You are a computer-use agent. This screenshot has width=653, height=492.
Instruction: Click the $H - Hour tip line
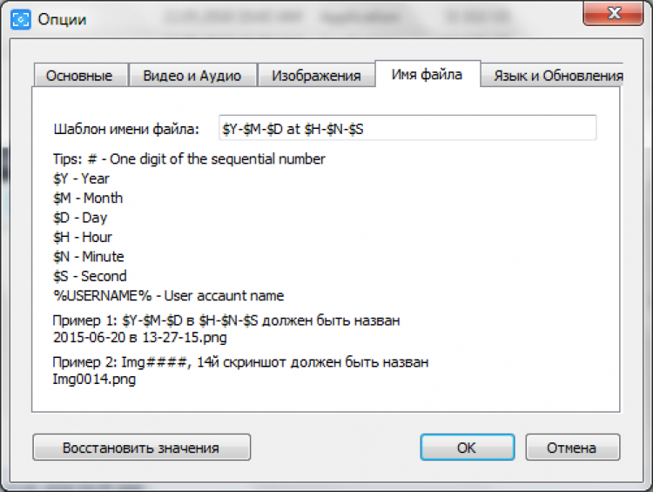[83, 237]
